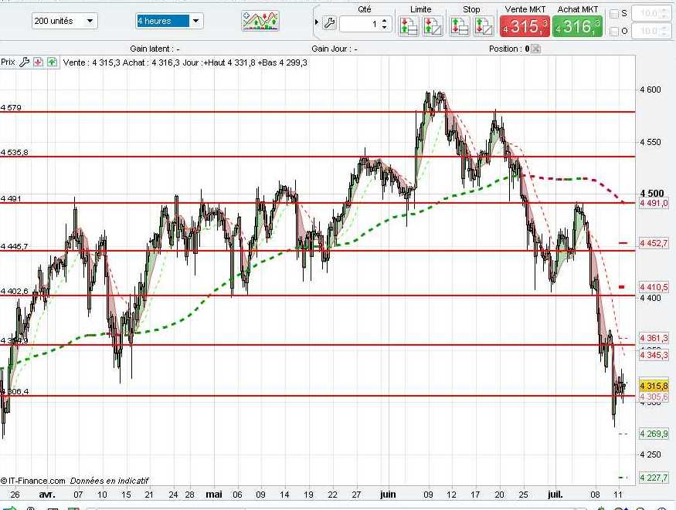
Task: Open the Prix wrench settings icon
Action: (24, 62)
